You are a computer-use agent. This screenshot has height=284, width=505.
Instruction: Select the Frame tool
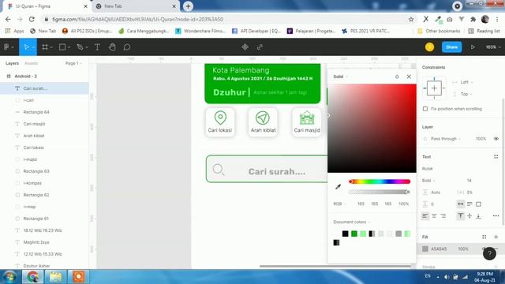pos(45,47)
